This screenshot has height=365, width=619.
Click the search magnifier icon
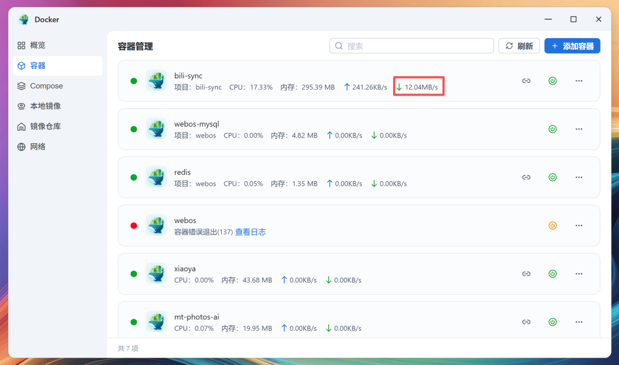coord(339,46)
